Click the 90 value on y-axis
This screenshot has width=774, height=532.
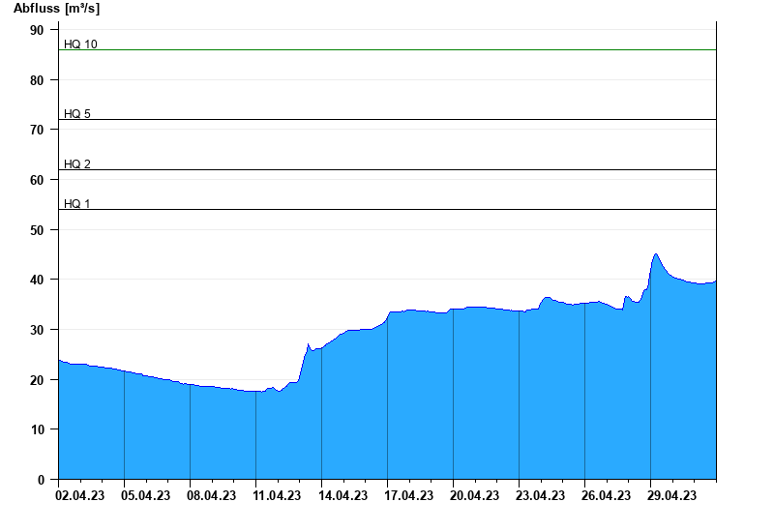coord(37,30)
